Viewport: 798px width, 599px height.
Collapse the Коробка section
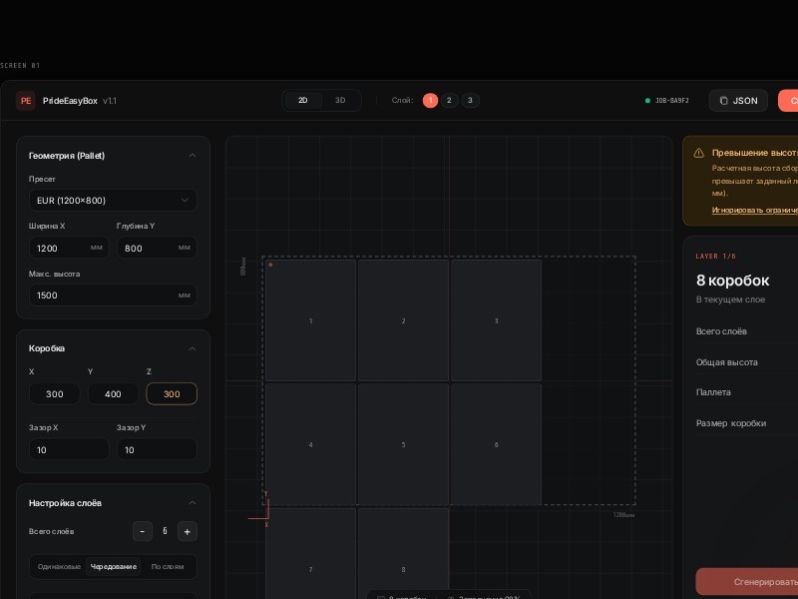pos(193,348)
